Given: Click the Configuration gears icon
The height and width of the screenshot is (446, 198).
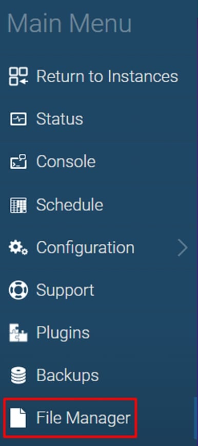Looking at the screenshot, I should pos(18,247).
